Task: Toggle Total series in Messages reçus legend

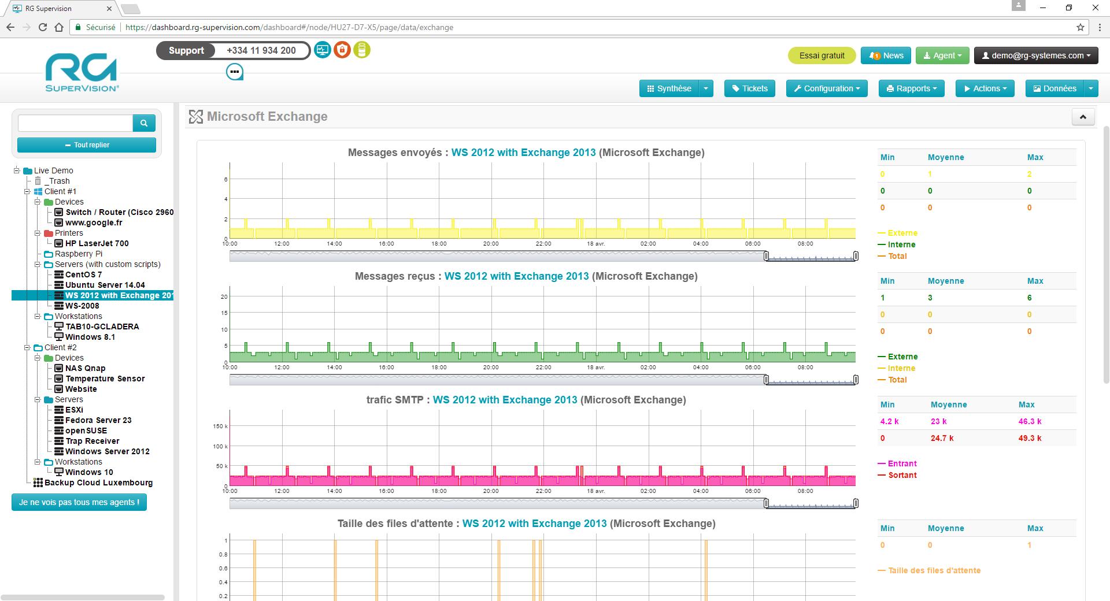Action: [x=893, y=380]
